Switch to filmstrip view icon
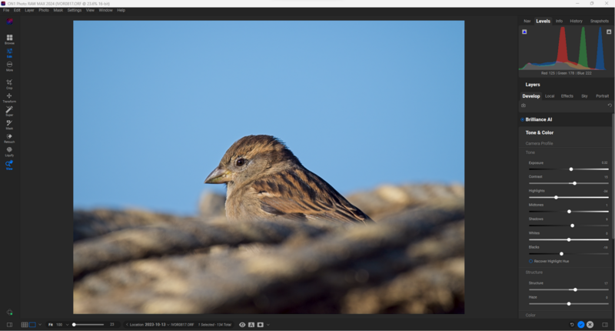Screen dimensions: 615x331 click(x=25, y=325)
